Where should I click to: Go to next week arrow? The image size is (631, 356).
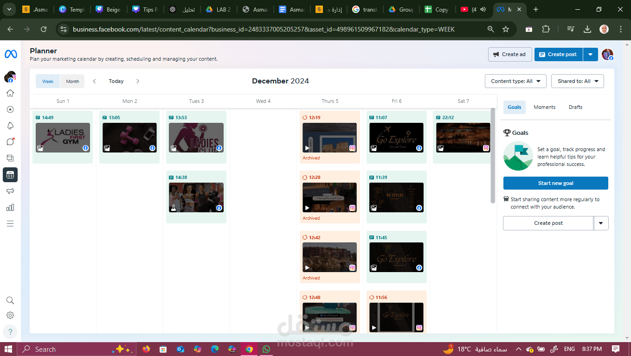click(138, 81)
